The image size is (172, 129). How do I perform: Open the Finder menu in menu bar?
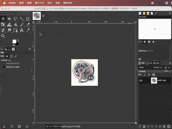click(x=12, y=3)
